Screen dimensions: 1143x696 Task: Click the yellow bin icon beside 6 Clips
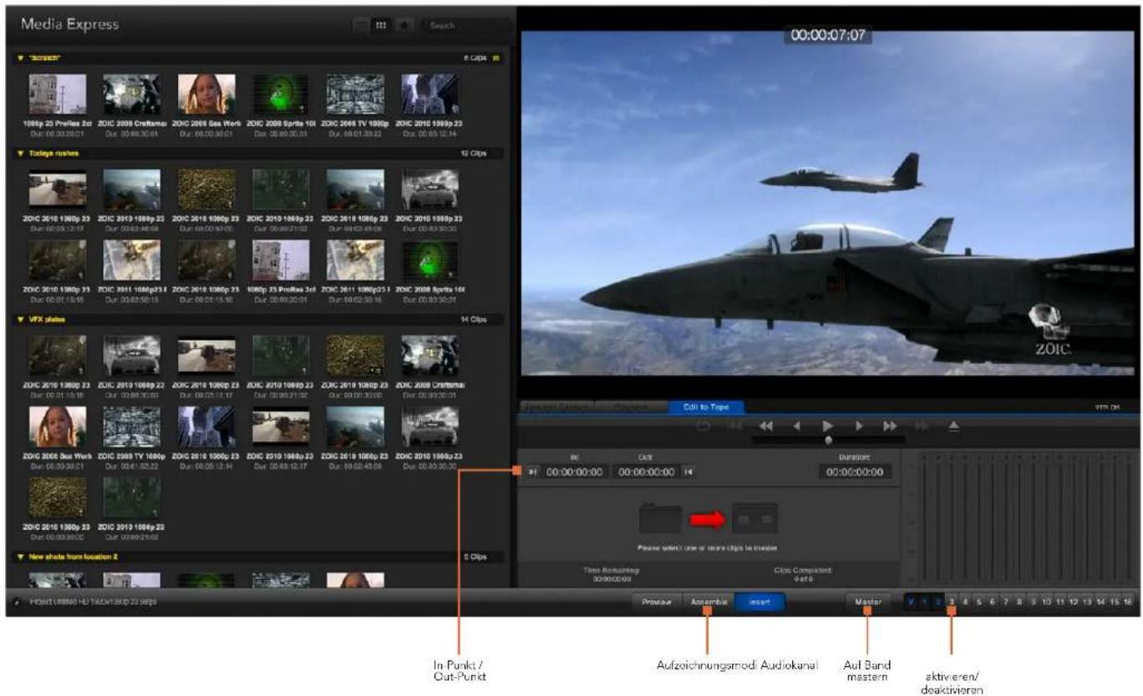coord(496,58)
